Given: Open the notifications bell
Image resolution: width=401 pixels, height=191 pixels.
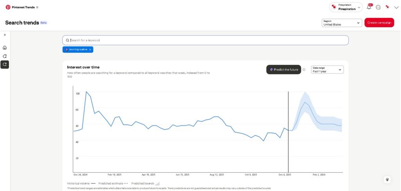Looking at the screenshot, I should pyautogui.click(x=369, y=7).
